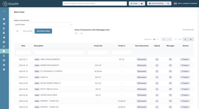The width and height of the screenshot is (199, 109).
Task: Click Match on DARBAR RESTAURANT#1 row
Action: [x=37, y=65]
